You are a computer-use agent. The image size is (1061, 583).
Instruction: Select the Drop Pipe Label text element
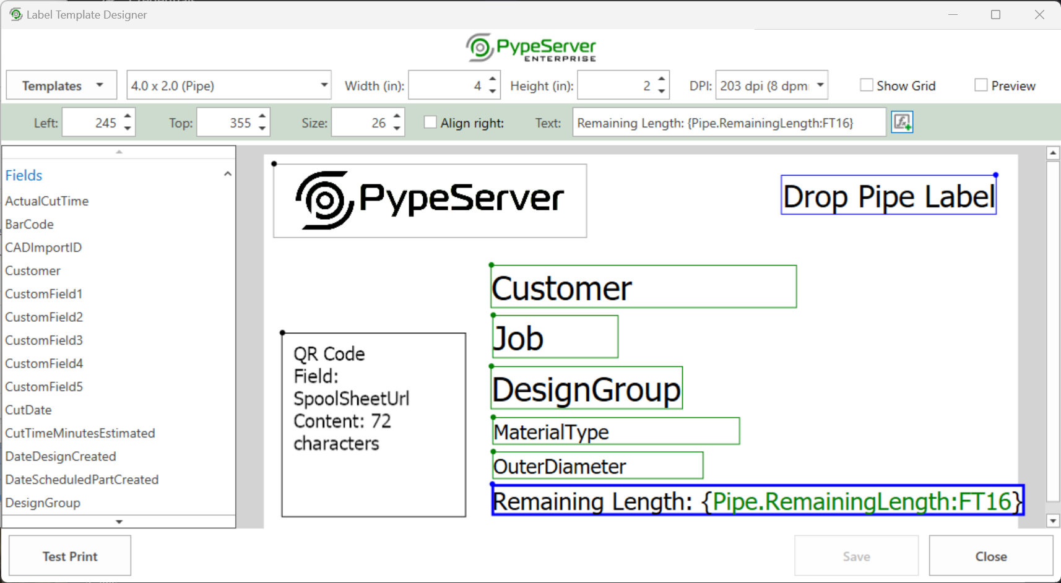[889, 196]
